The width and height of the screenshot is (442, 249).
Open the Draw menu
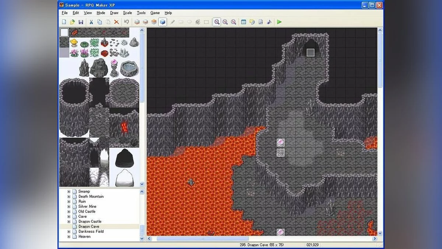tap(114, 13)
